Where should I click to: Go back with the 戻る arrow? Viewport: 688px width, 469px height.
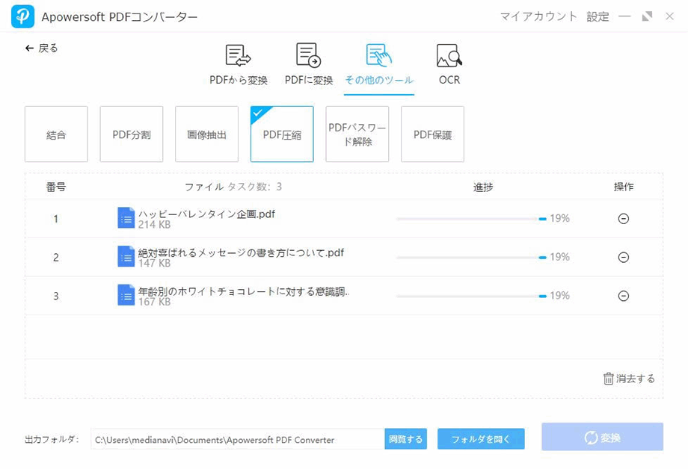(x=41, y=48)
